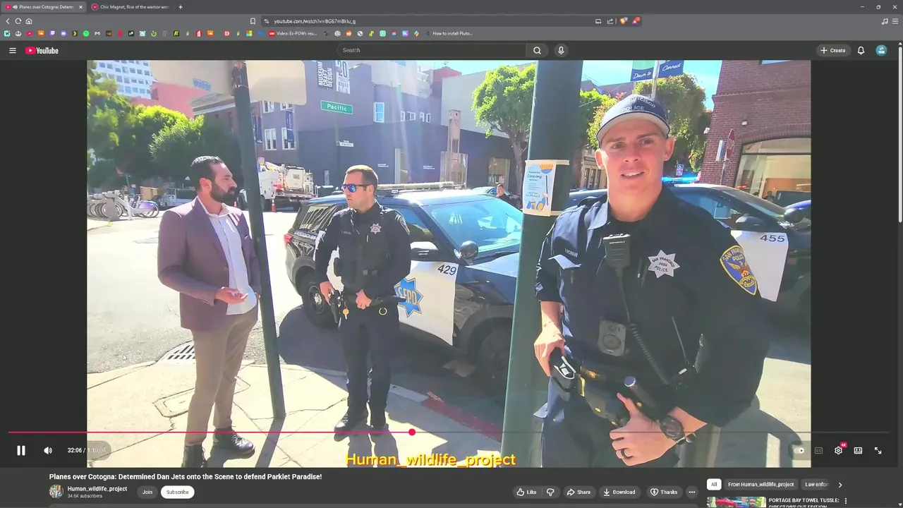Image resolution: width=903 pixels, height=508 pixels.
Task: Toggle closed captions in the player
Action: click(818, 450)
